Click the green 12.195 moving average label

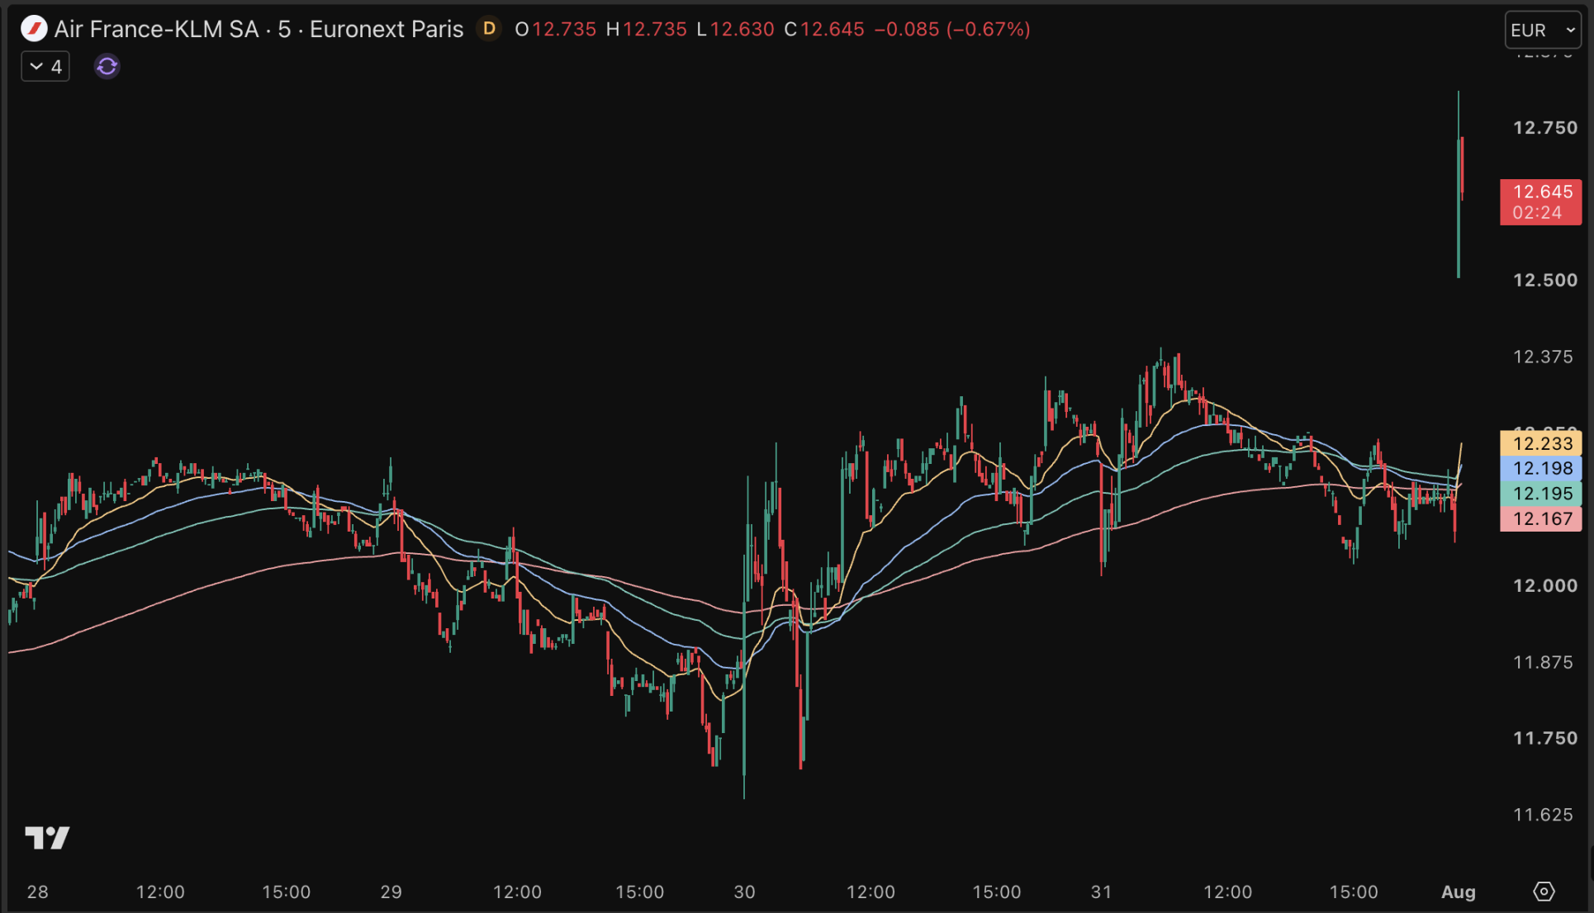[1541, 494]
